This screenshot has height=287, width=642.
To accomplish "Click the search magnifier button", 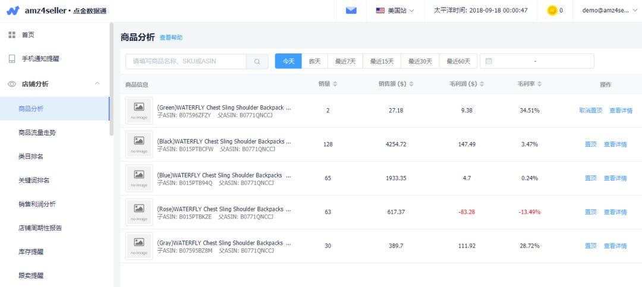I will (257, 61).
